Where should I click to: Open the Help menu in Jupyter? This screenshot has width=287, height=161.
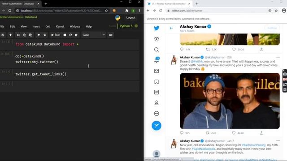(89, 26)
